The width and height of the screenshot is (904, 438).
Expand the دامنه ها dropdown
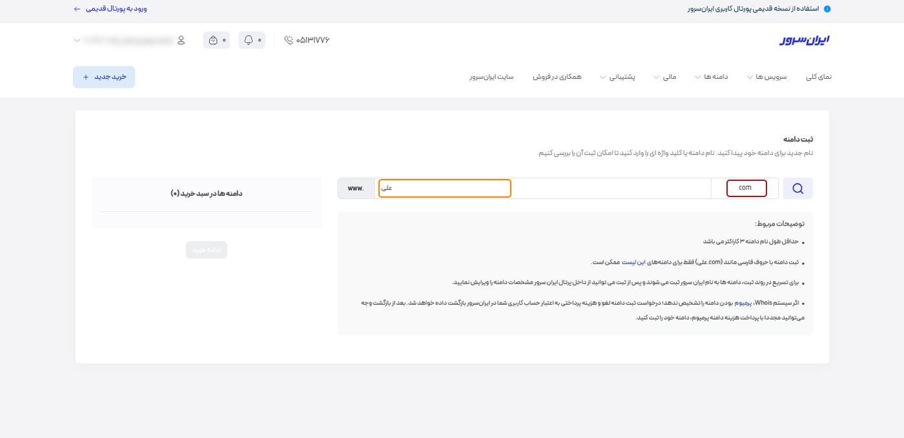[715, 76]
